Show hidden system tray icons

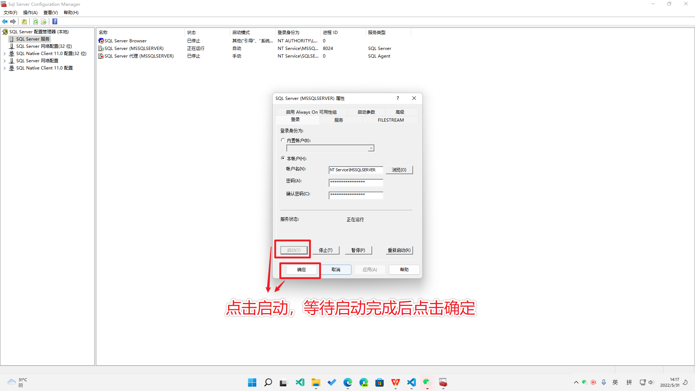click(576, 383)
